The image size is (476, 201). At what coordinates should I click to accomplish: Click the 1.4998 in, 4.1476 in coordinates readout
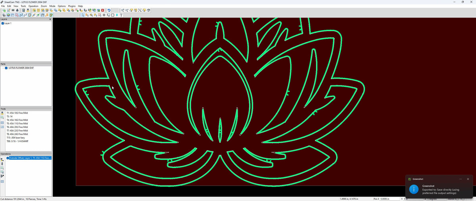point(349,199)
